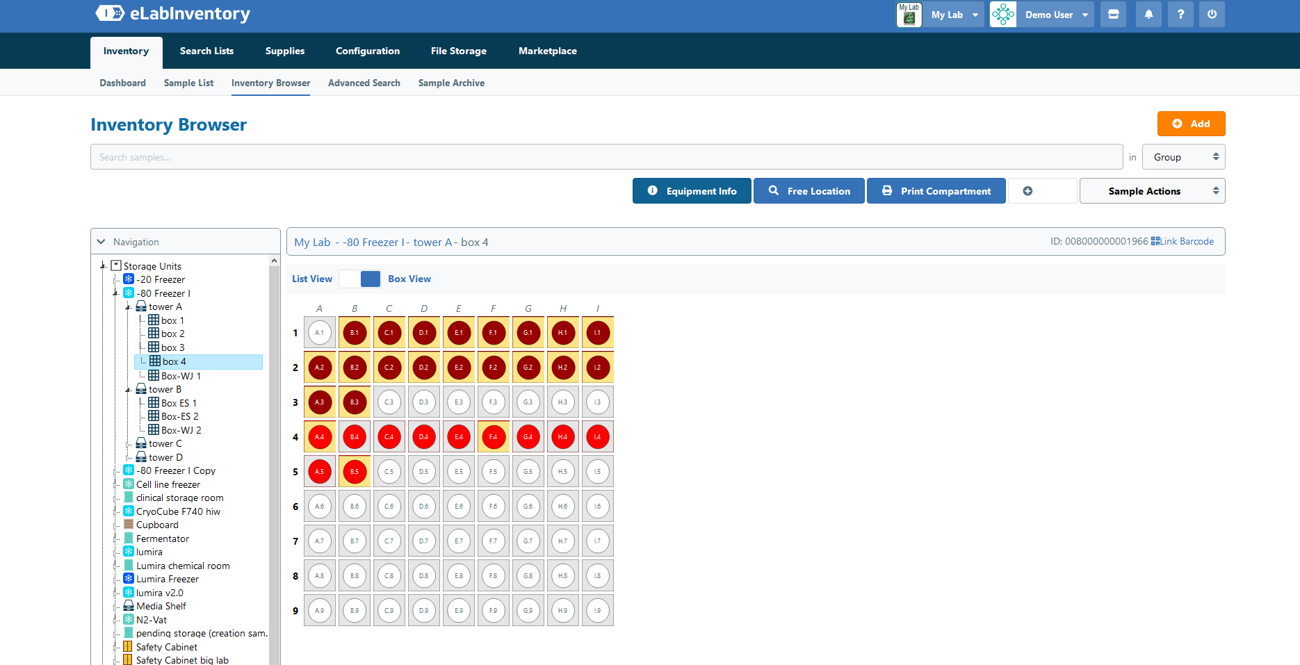The image size is (1300, 665).
Task: Select occupied sample position B5
Action: tap(355, 472)
